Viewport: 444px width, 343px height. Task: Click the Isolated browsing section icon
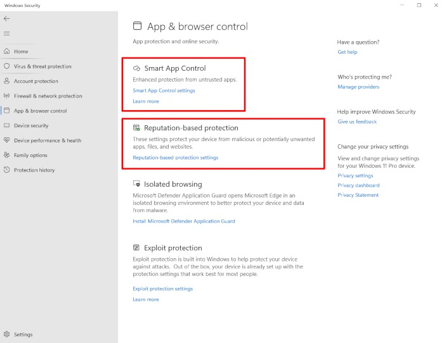coord(136,184)
